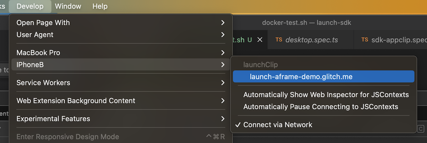Switch to the desktop.spec.ts editor tab
This screenshot has height=143, width=427.
(311, 40)
